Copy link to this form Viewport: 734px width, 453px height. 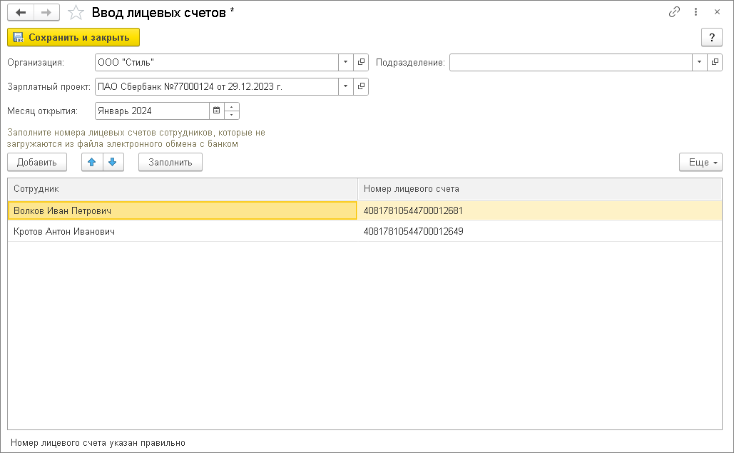674,12
